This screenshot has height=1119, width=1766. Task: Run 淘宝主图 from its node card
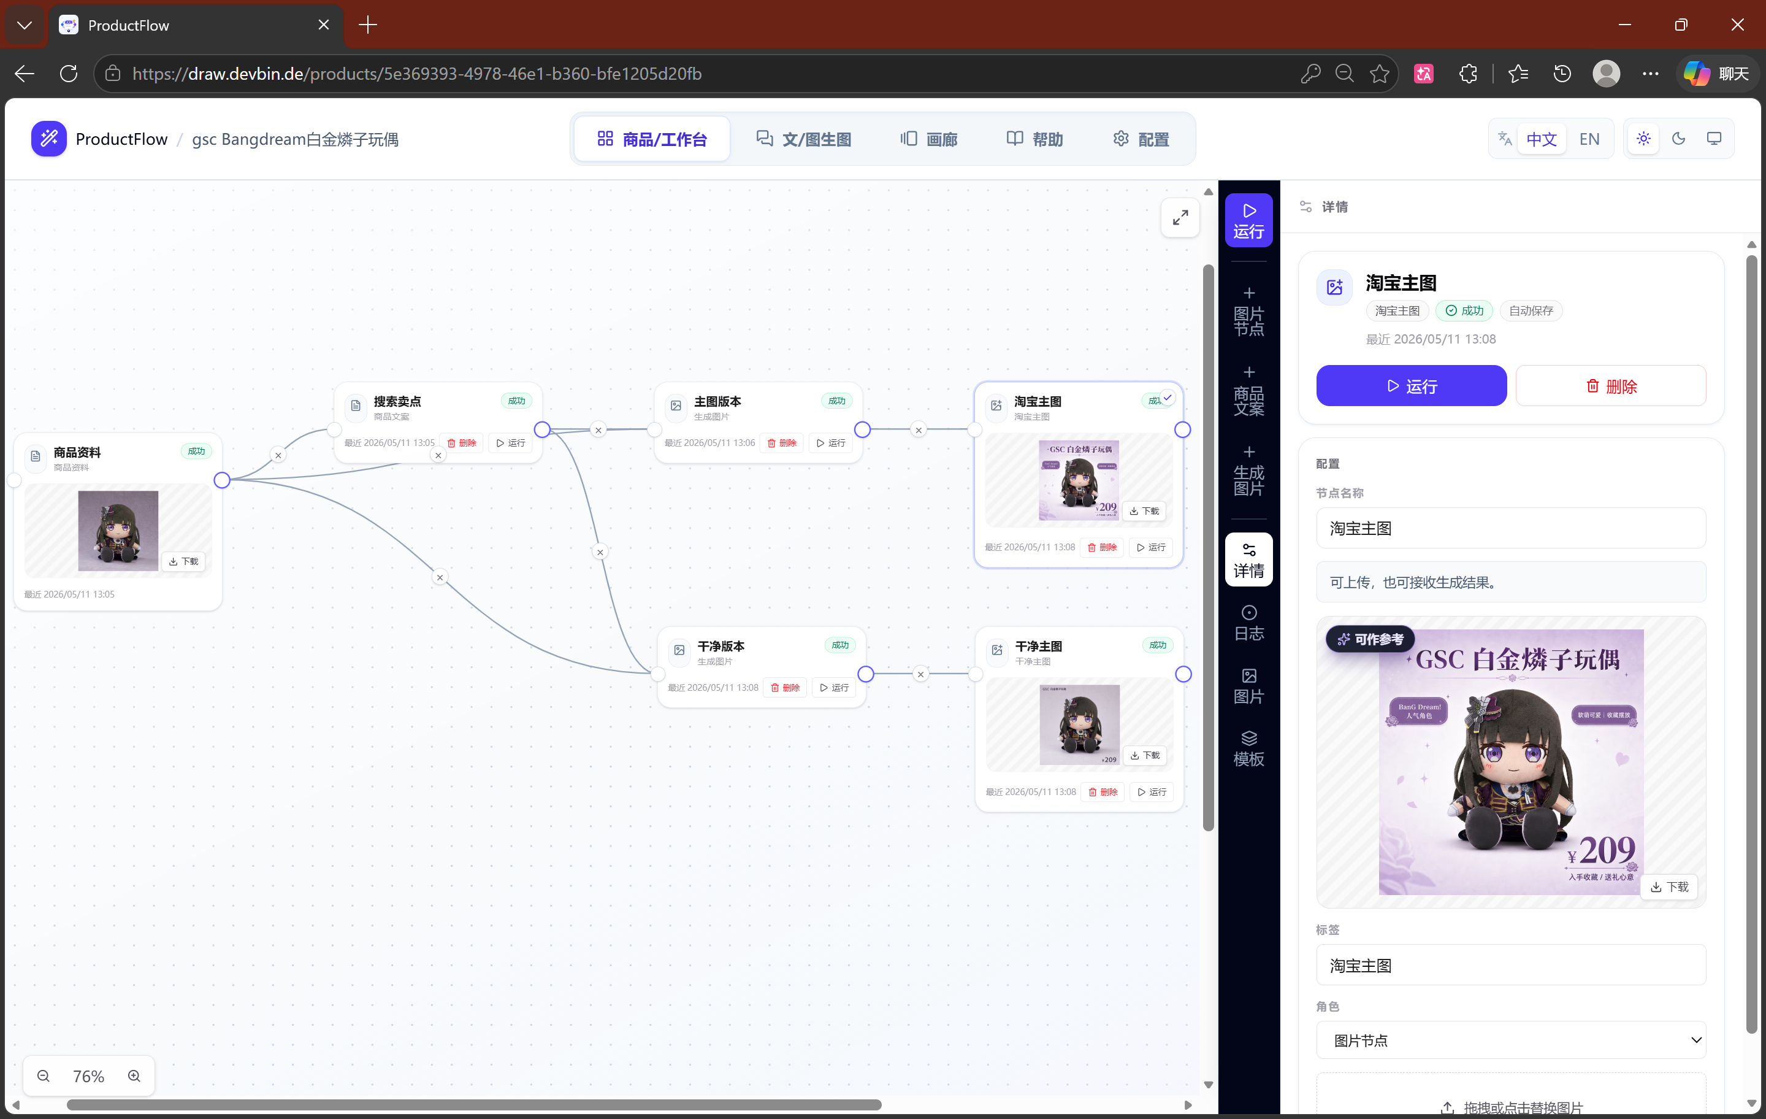[x=1152, y=547]
